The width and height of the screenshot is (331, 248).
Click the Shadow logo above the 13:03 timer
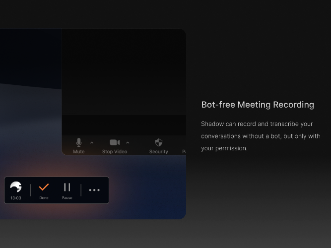click(x=16, y=187)
